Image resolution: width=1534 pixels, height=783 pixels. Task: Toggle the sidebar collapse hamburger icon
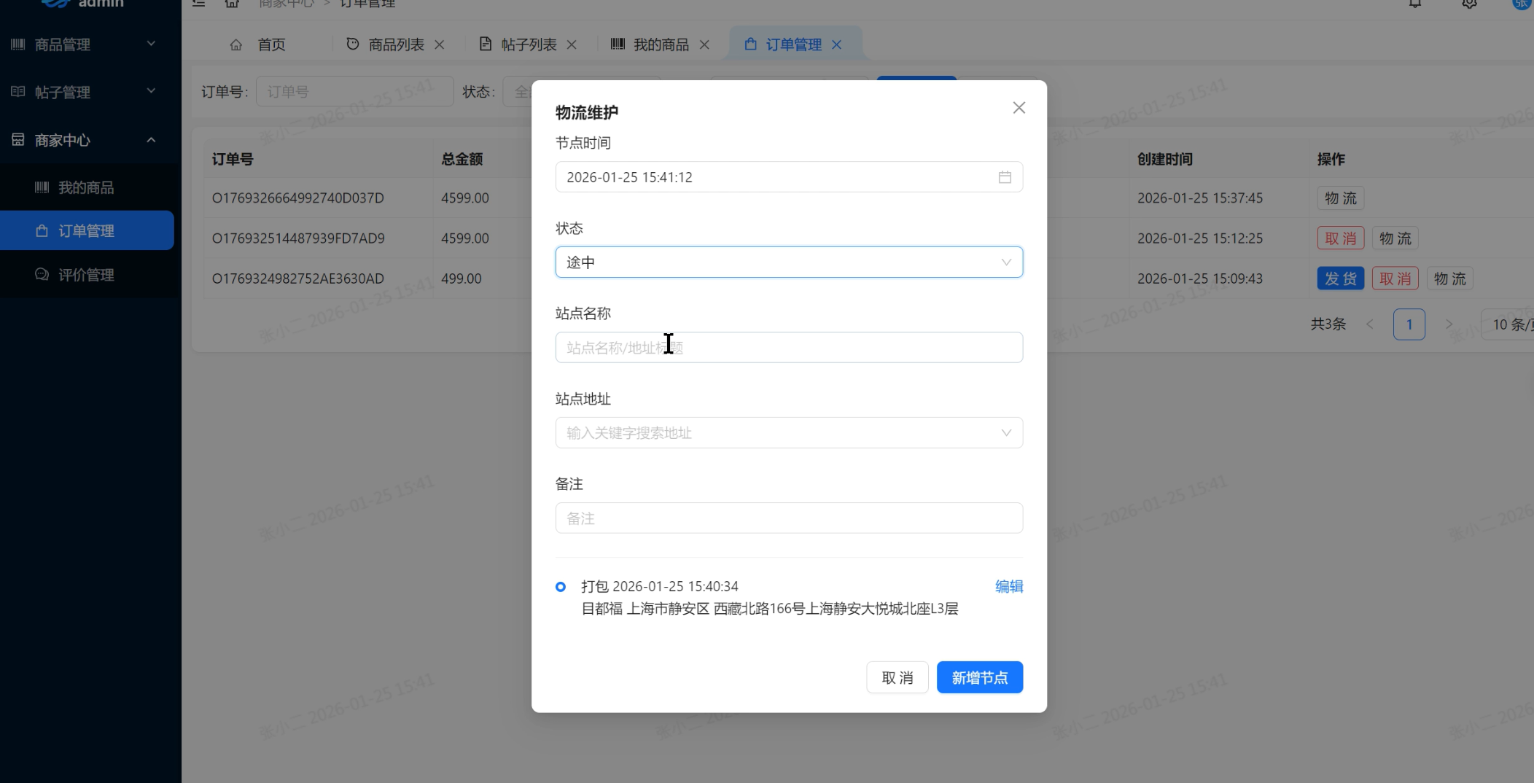(x=198, y=4)
